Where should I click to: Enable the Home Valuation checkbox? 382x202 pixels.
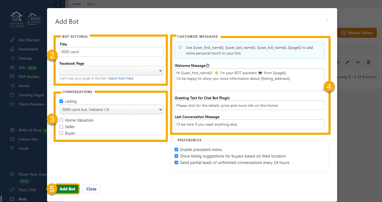point(61,120)
